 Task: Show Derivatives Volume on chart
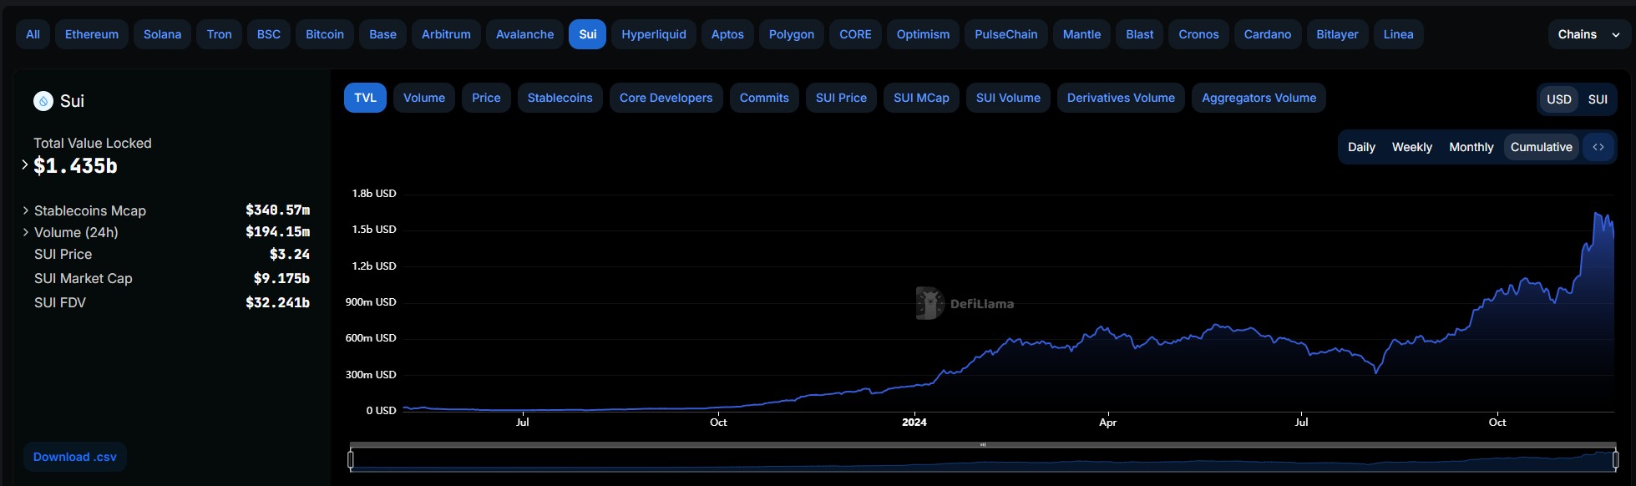pyautogui.click(x=1120, y=98)
